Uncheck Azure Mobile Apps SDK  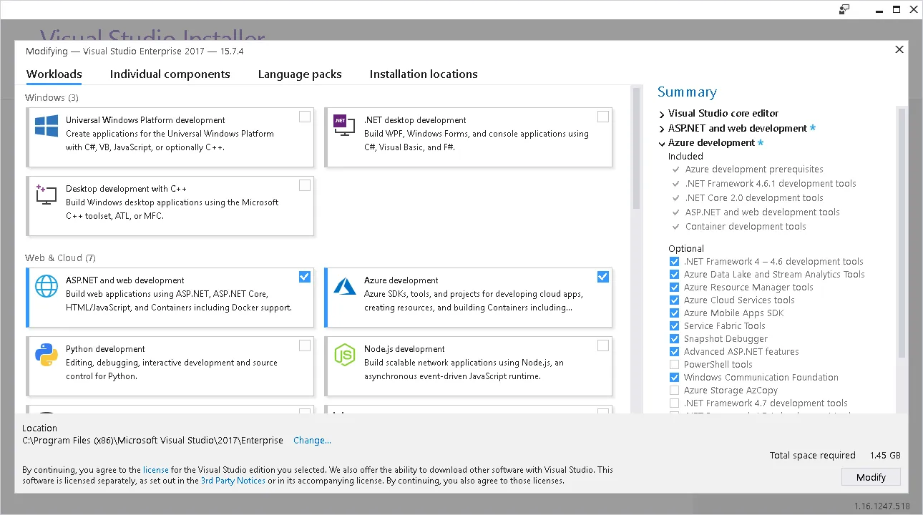(674, 313)
